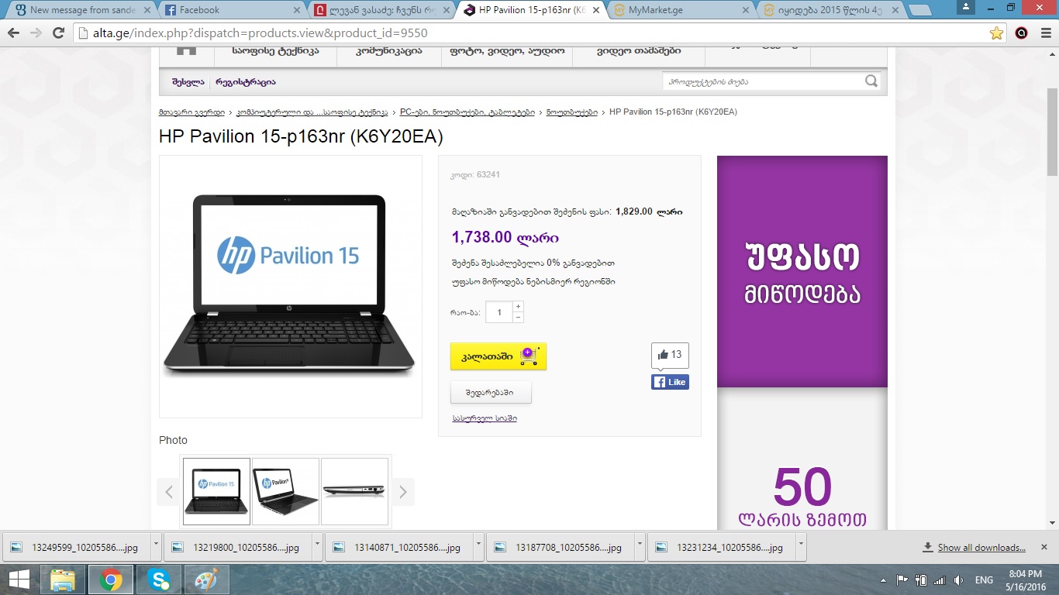Add to cart with yellow 'კალათაში' button
Screen dimensions: 1059x595
coord(498,356)
